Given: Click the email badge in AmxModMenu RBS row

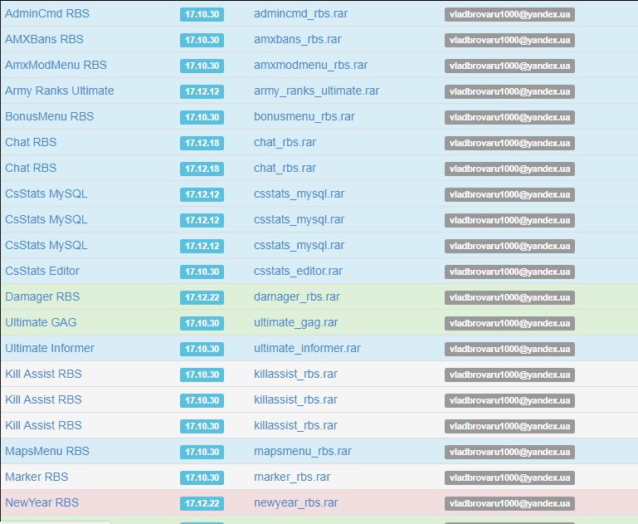Looking at the screenshot, I should (509, 66).
